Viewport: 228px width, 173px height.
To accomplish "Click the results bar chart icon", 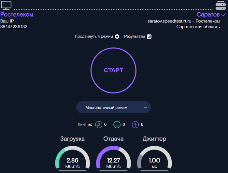I will click(149, 36).
